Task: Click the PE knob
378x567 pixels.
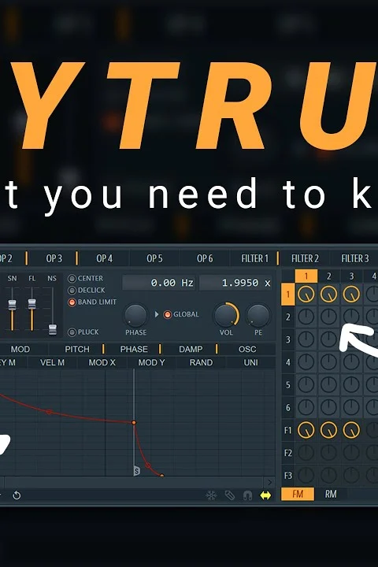Action: point(258,315)
